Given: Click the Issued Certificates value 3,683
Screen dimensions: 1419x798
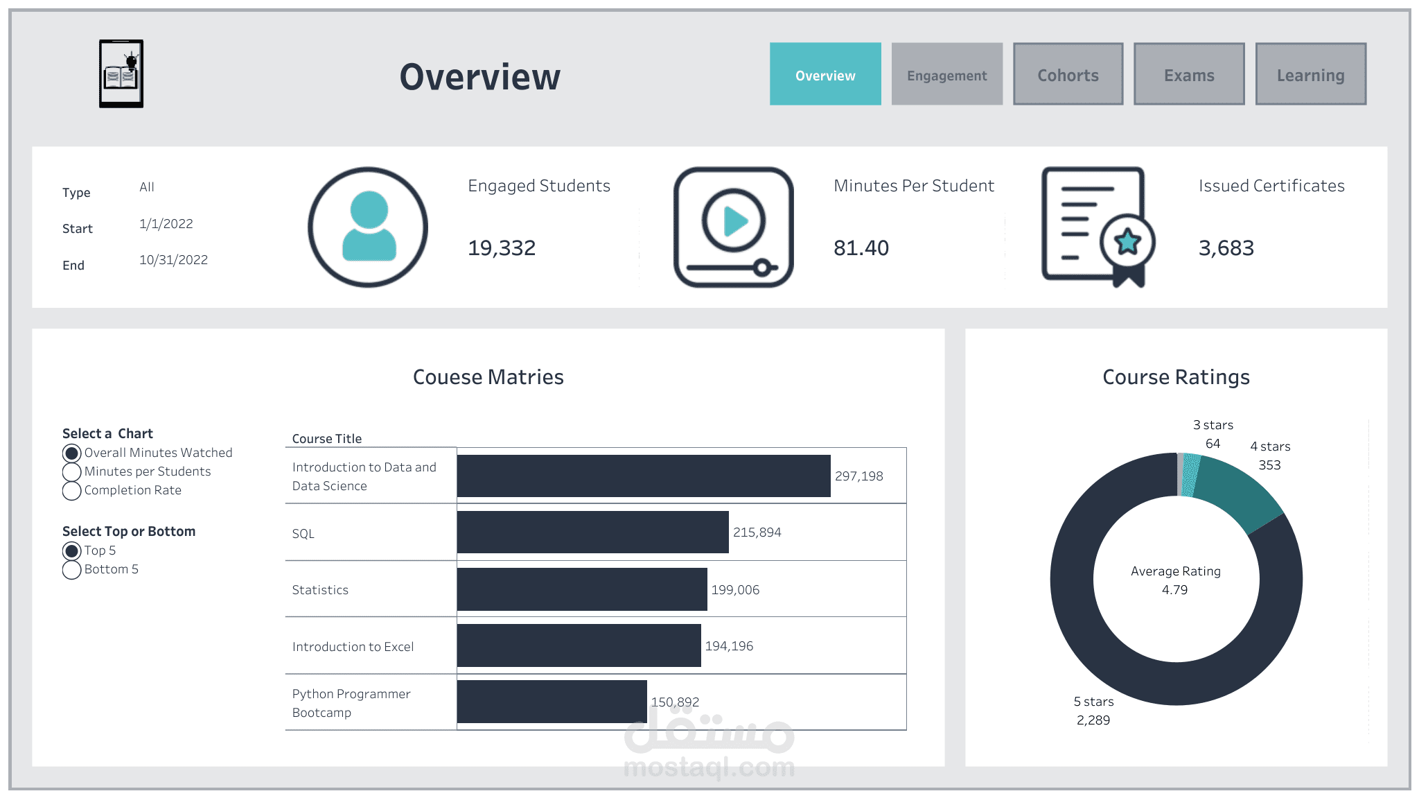Looking at the screenshot, I should [1226, 248].
